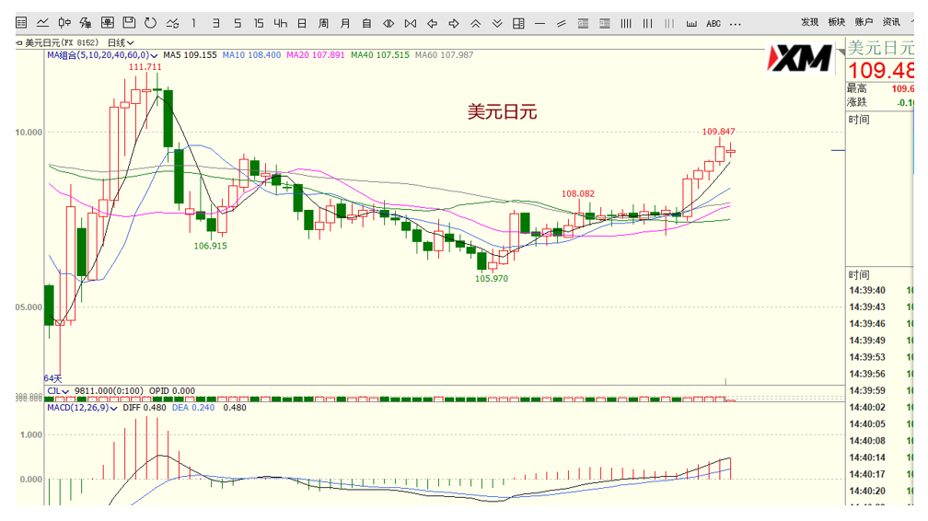Open the 账户 menu

(864, 22)
